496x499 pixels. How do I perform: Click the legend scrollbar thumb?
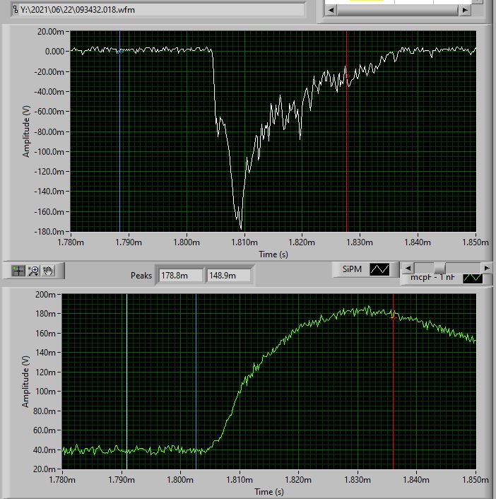(x=439, y=268)
